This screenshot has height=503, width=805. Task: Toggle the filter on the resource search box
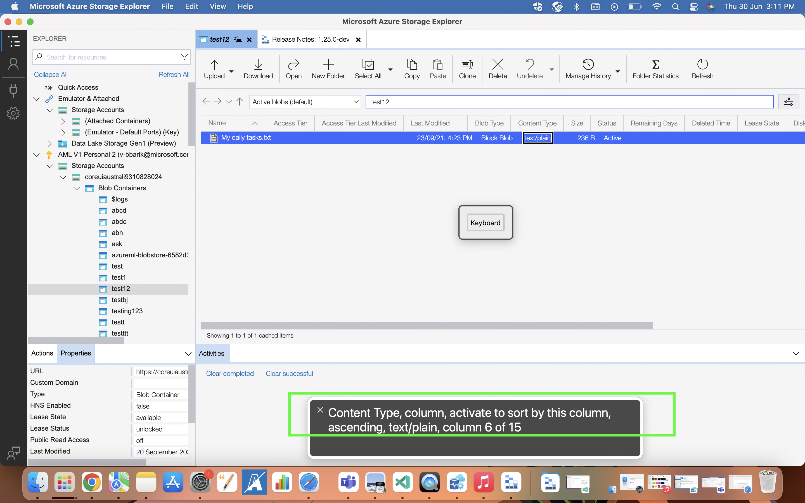pos(184,56)
